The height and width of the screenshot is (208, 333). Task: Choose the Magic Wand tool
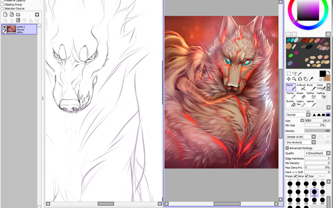pyautogui.click(x=300, y=74)
